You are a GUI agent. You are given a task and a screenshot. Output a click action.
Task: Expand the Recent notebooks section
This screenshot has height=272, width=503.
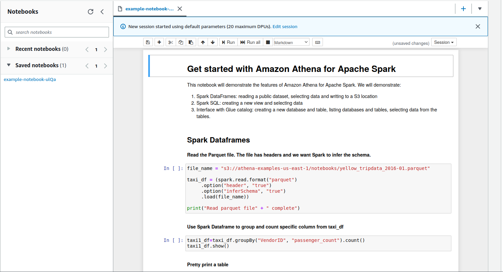coord(9,49)
